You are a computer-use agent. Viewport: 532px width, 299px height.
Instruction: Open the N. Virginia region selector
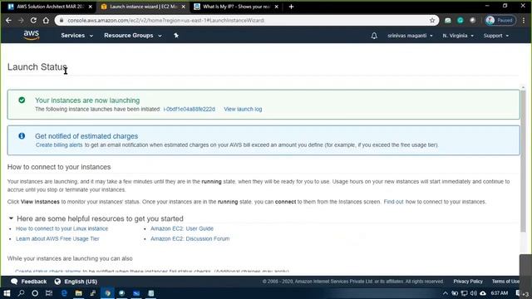tap(458, 36)
